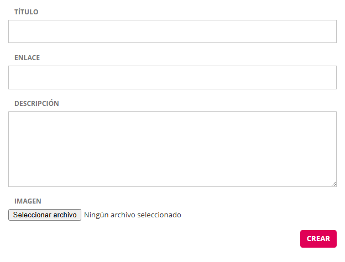Image resolution: width=345 pixels, height=262 pixels.
Task: Click the IMAGEN field label
Action: 28,201
